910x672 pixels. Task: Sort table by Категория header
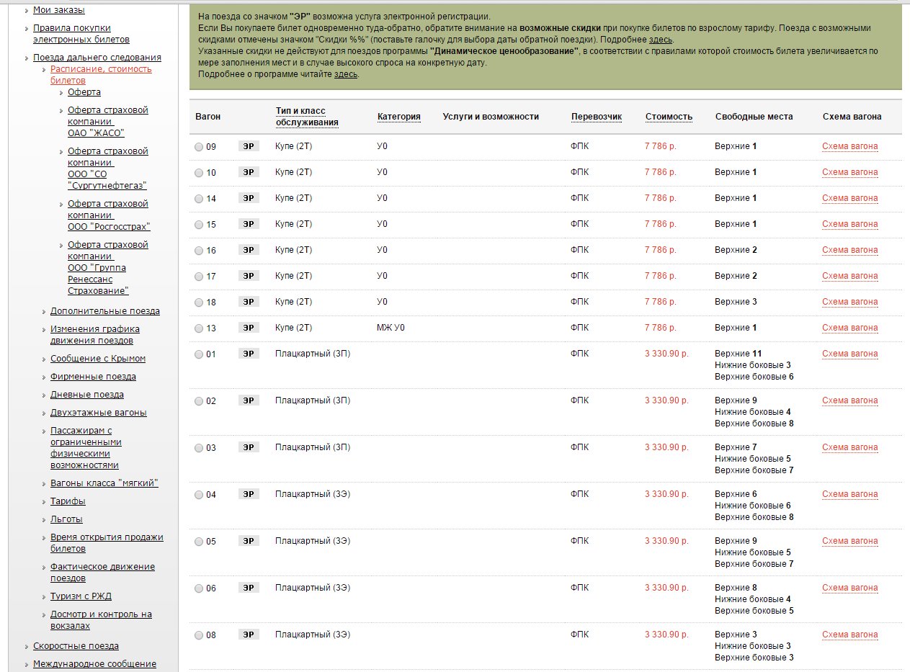tap(398, 117)
